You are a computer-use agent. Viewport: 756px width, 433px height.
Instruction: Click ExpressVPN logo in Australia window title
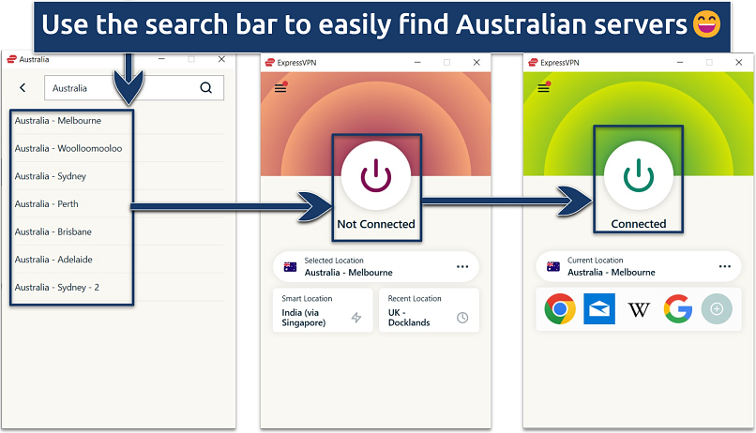pyautogui.click(x=11, y=59)
